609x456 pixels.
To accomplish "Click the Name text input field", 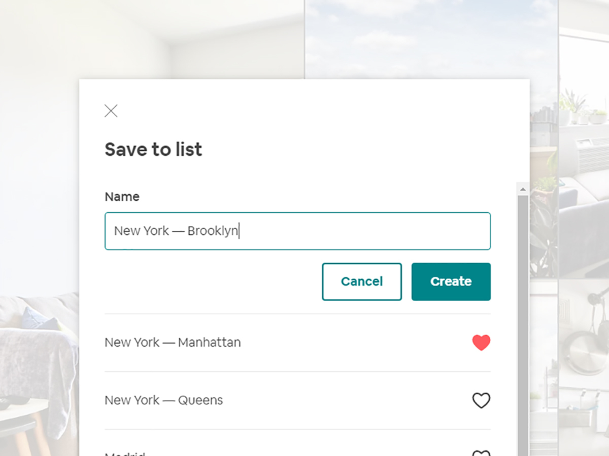I will [x=297, y=231].
